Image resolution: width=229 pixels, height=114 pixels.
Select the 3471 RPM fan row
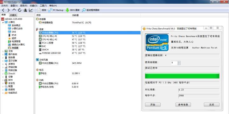(x=88, y=63)
